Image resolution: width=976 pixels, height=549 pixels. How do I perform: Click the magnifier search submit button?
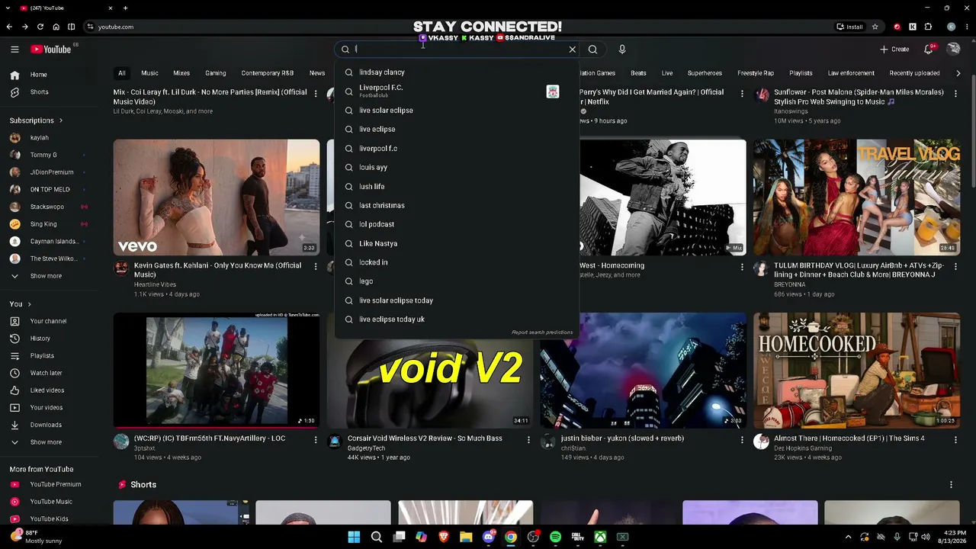pyautogui.click(x=592, y=50)
